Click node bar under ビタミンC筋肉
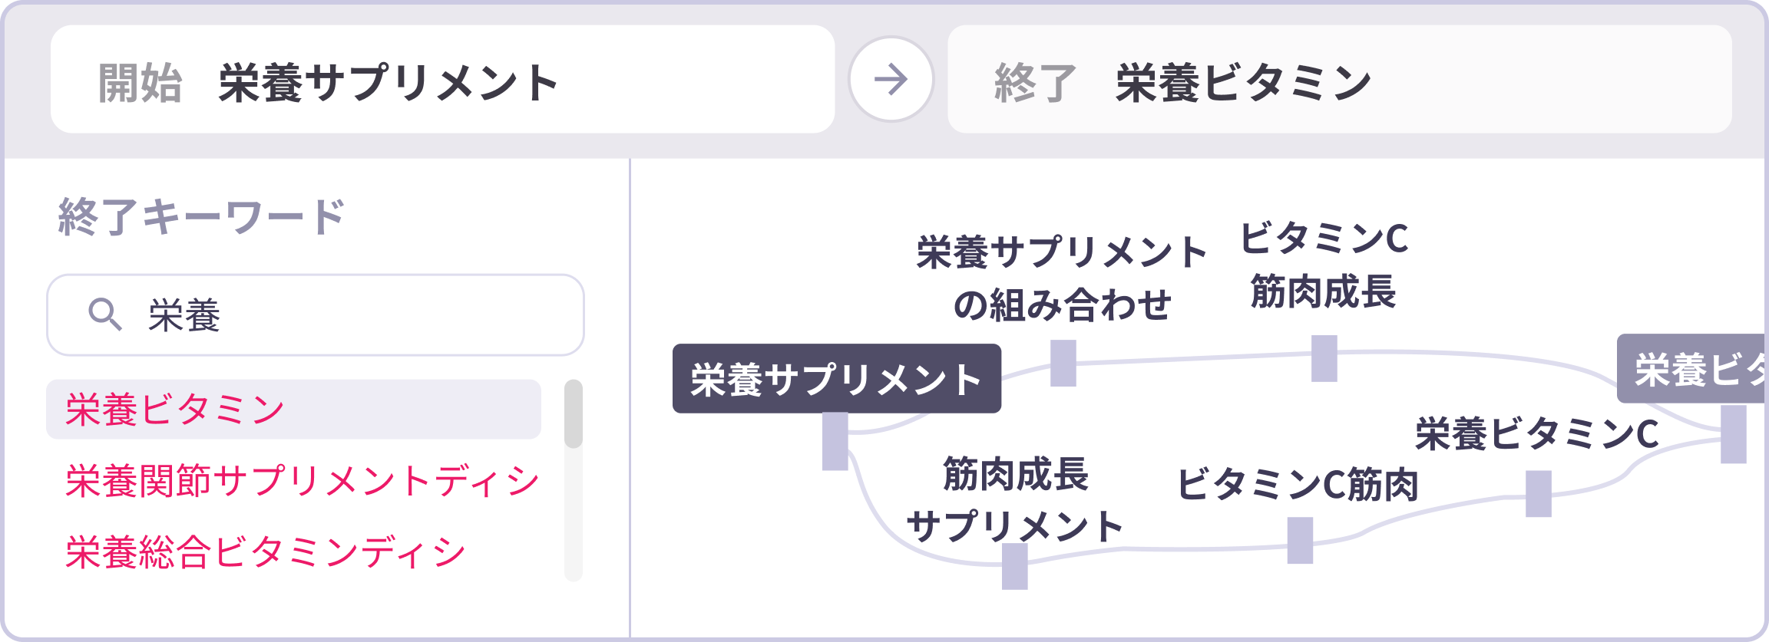The image size is (1769, 642). tap(1300, 540)
